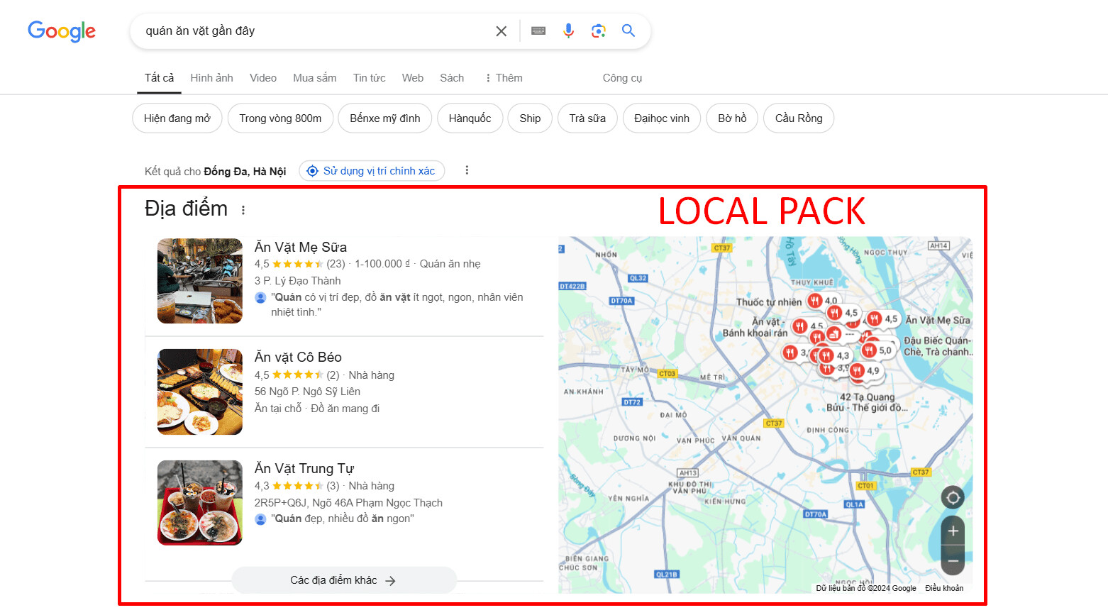Open the Ăn Vặt Mẹ Sữa photo thumbnail

tap(200, 281)
